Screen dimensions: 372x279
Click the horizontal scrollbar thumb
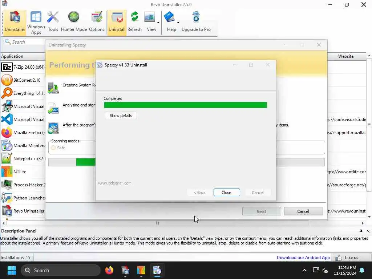coord(158,223)
